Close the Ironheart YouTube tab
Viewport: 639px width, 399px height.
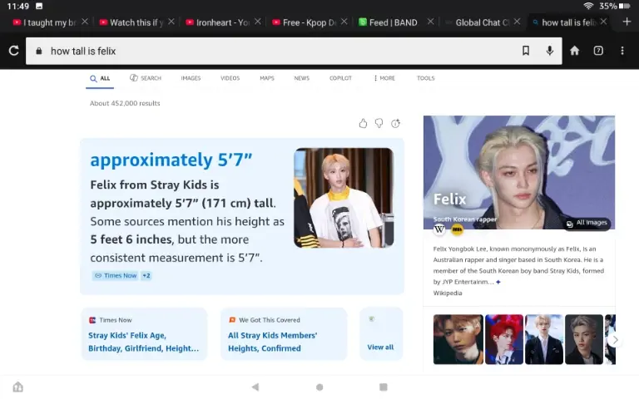click(258, 22)
